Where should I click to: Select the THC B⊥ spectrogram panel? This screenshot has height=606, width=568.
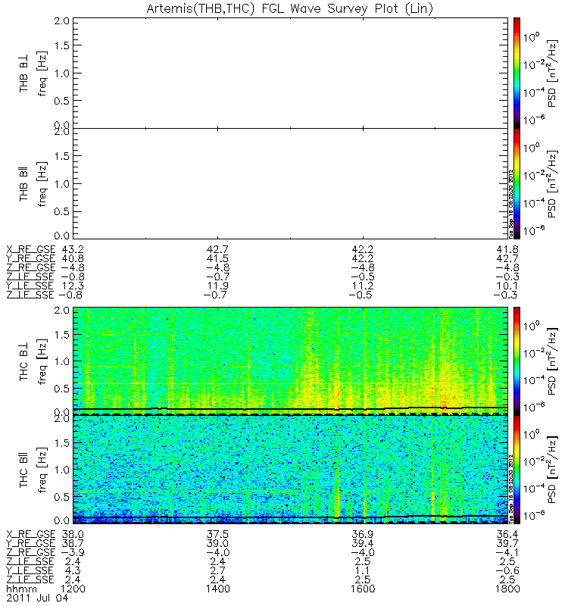(x=290, y=361)
